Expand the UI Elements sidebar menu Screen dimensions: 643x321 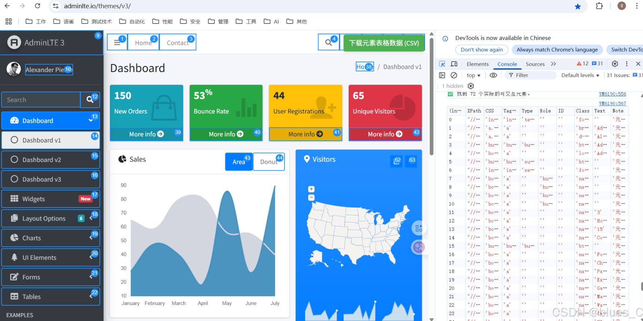click(51, 258)
